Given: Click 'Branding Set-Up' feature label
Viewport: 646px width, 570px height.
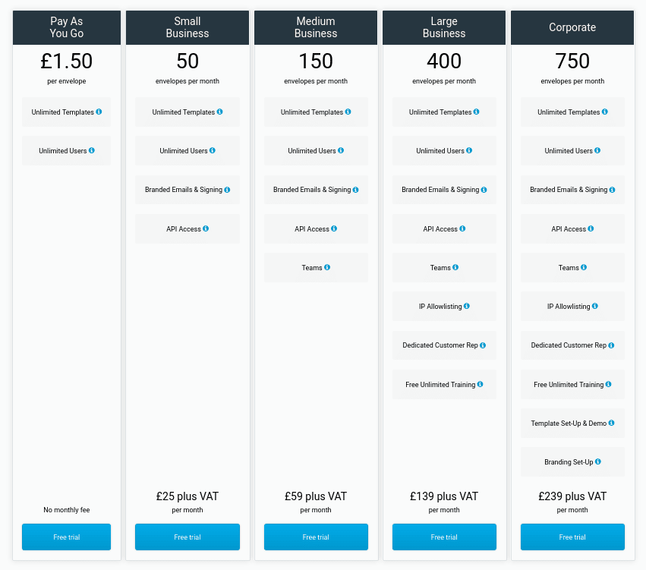Looking at the screenshot, I should click(569, 461).
